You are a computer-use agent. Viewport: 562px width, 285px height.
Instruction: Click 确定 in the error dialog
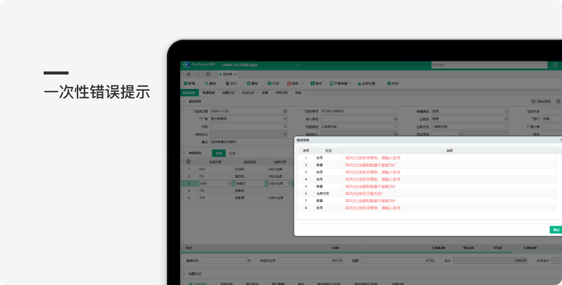[x=555, y=230]
